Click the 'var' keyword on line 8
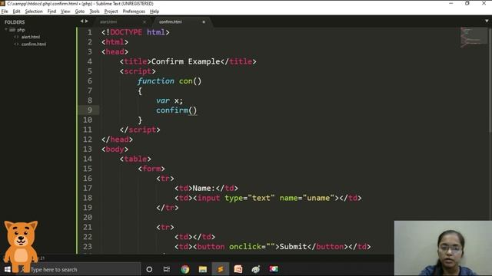The width and height of the screenshot is (492, 276). 162,100
